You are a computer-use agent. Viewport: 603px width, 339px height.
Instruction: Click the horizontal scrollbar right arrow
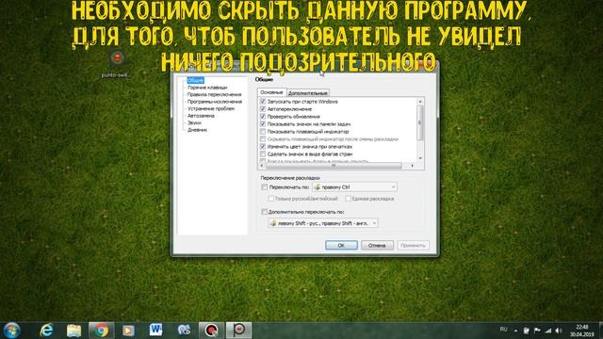point(413,166)
